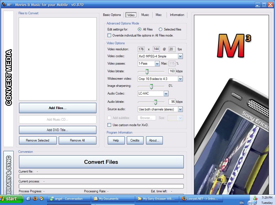Image resolution: width=275 pixels, height=205 pixels.
Task: Choose the Selected files radio option
Action: (160, 29)
